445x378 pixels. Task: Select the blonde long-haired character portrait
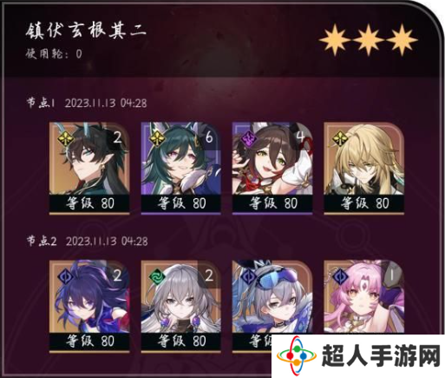point(364,169)
